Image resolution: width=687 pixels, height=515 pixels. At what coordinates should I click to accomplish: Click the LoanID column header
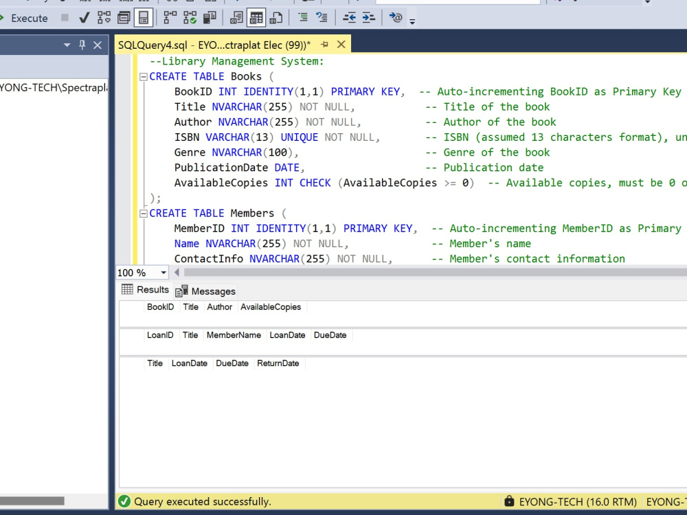point(160,335)
